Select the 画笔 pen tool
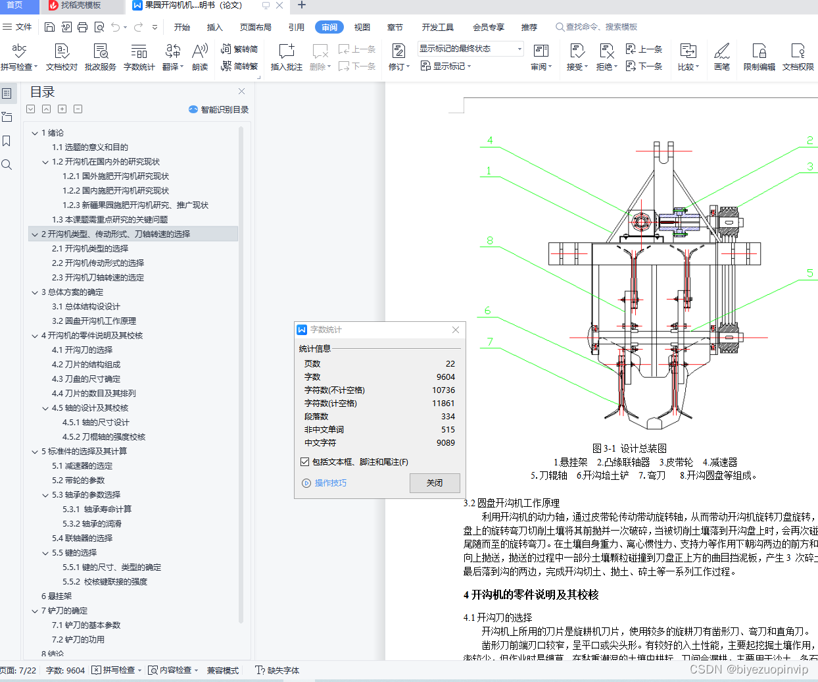 [x=722, y=57]
